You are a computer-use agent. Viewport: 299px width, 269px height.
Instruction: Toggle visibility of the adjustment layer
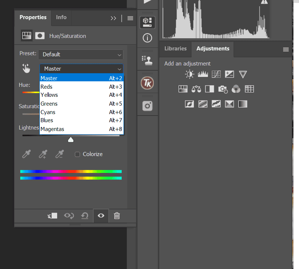pyautogui.click(x=101, y=216)
